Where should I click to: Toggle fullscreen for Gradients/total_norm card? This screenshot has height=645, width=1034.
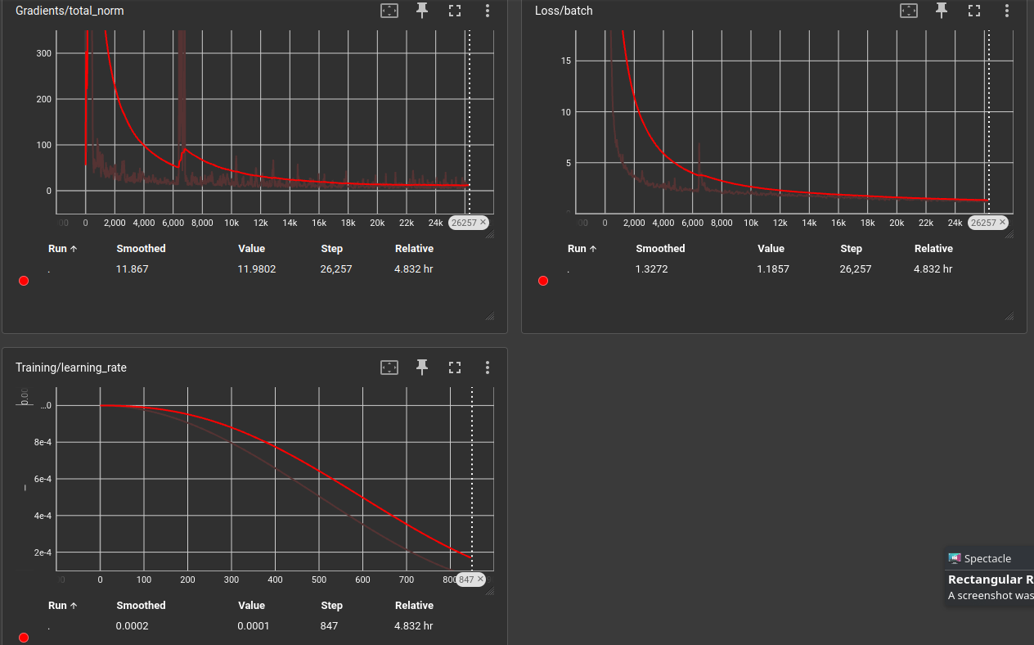[x=455, y=11]
